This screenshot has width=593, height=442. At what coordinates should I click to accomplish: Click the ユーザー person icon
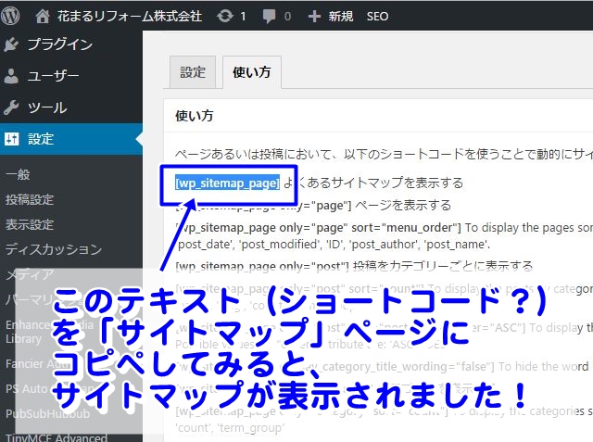point(11,76)
